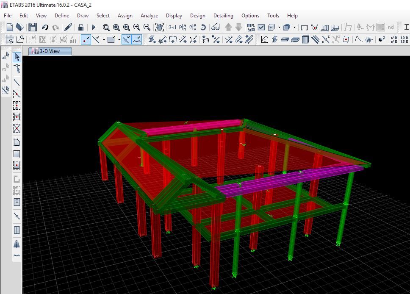The height and width of the screenshot is (294, 410).
Task: Activate the Pan hand tool
Action: pyautogui.click(x=159, y=27)
